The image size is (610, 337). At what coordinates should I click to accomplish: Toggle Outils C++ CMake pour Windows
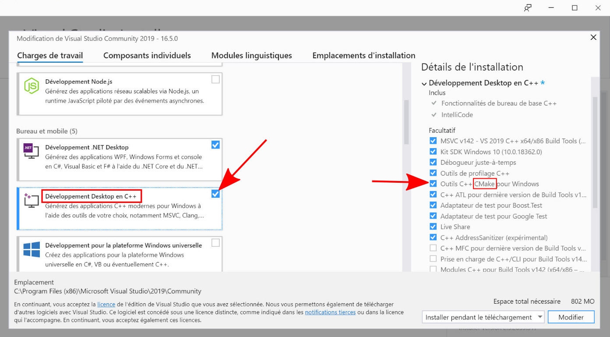click(x=433, y=184)
